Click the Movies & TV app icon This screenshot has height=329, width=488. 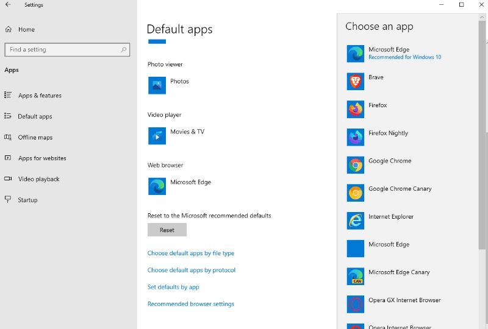click(x=157, y=136)
